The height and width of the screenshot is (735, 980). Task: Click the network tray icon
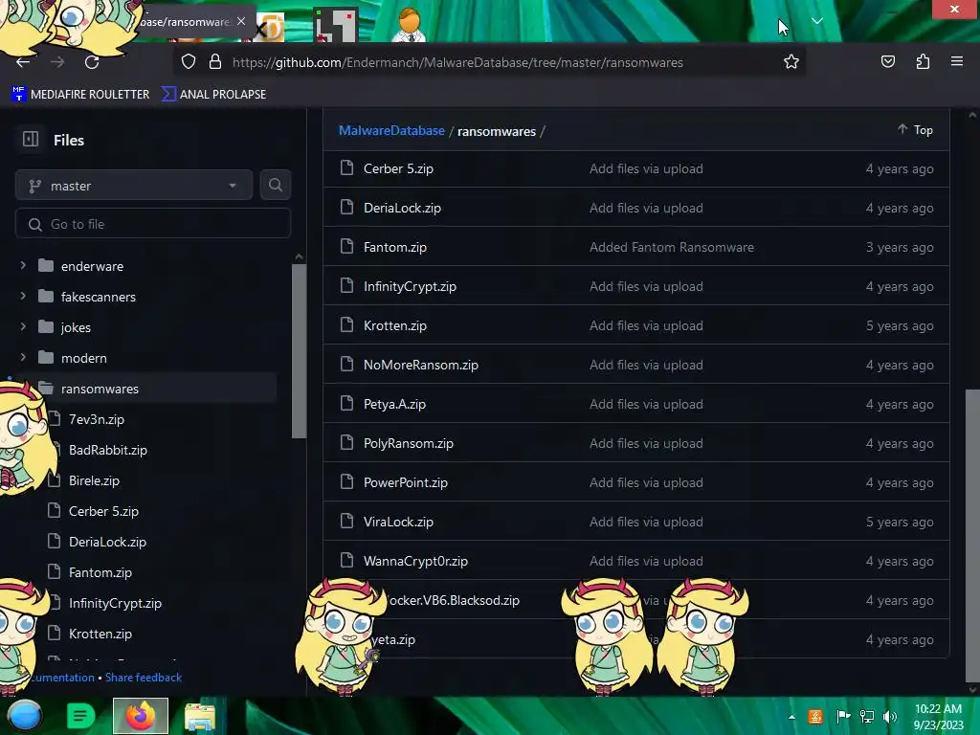(867, 716)
